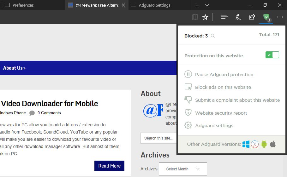Open the tab list chevron dropdown
Viewport: 287px width, 177px height.
(x=207, y=5)
